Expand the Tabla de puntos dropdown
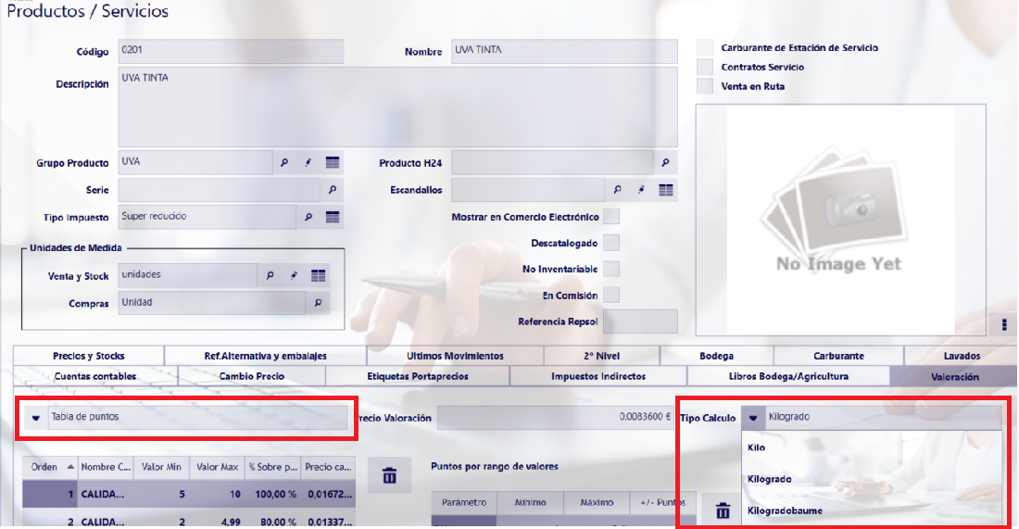 click(x=35, y=417)
